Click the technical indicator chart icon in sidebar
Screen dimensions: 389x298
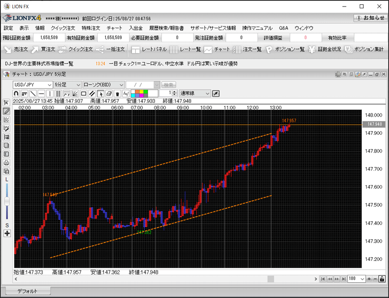coord(7,120)
